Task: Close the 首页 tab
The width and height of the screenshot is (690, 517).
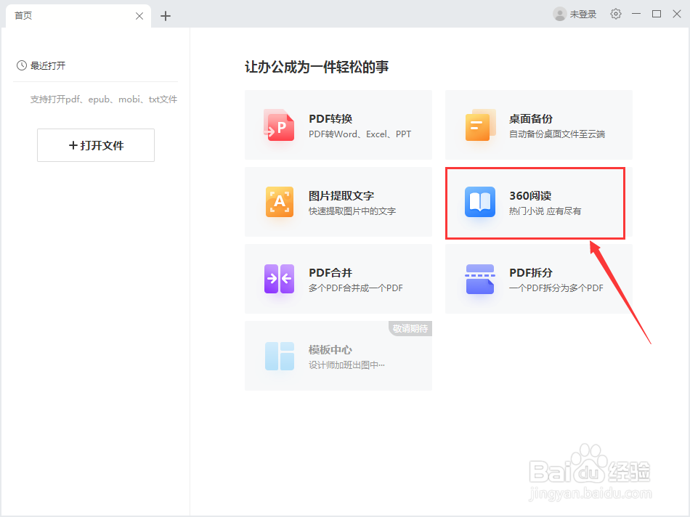Action: [139, 16]
